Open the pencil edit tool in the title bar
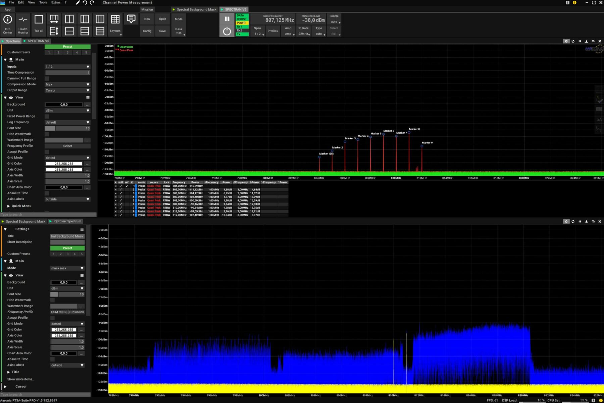604x403 pixels. point(78,3)
